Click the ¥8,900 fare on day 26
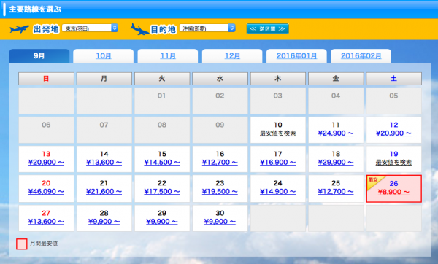This screenshot has width=438, height=264. tap(393, 192)
